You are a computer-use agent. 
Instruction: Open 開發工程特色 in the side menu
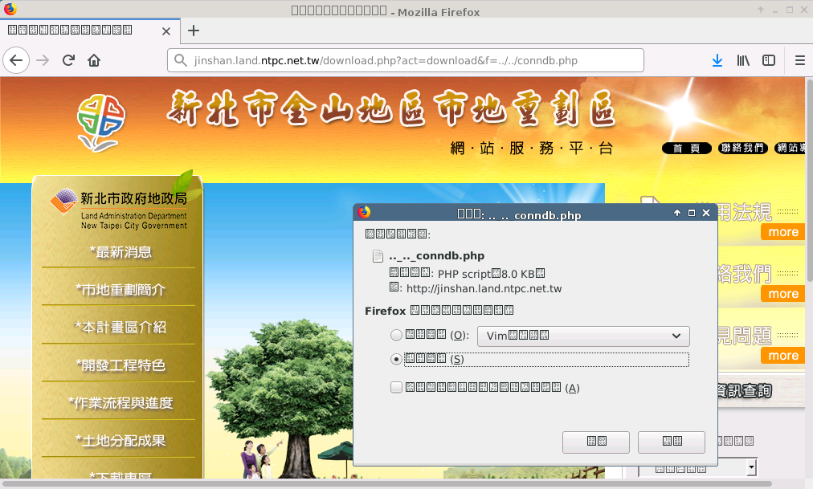pyautogui.click(x=121, y=365)
